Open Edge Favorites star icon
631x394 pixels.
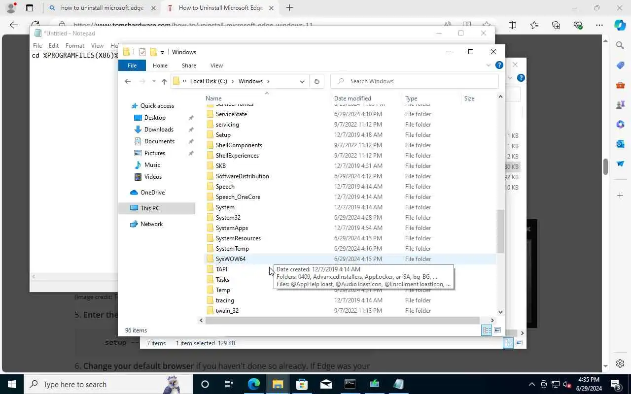534,25
